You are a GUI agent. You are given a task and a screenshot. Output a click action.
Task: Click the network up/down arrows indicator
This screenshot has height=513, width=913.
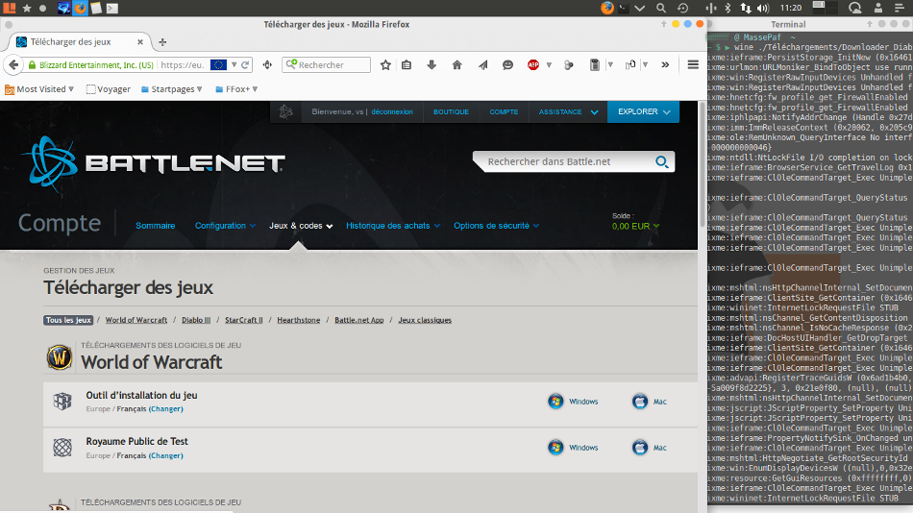click(746, 8)
